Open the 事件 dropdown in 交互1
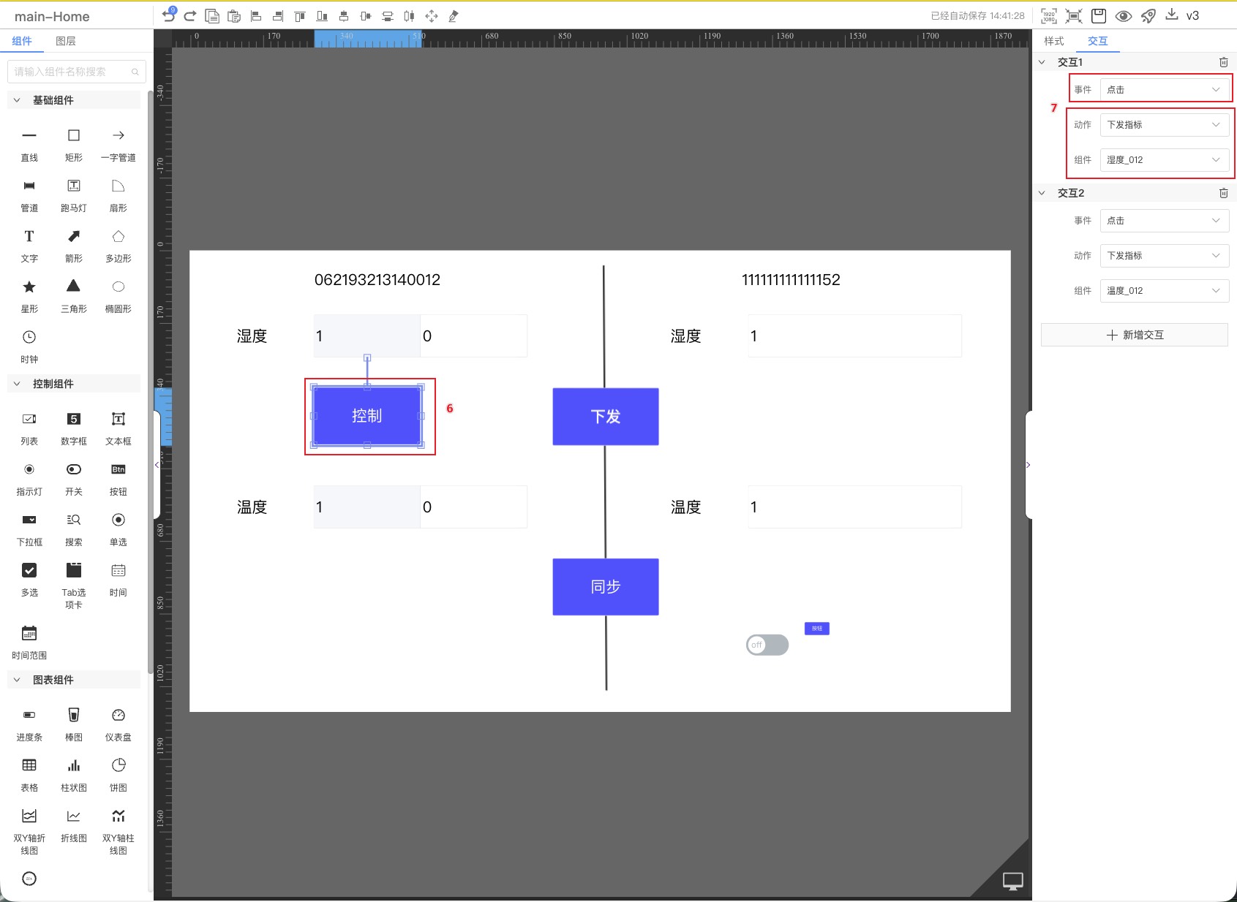This screenshot has width=1237, height=902. (1164, 89)
